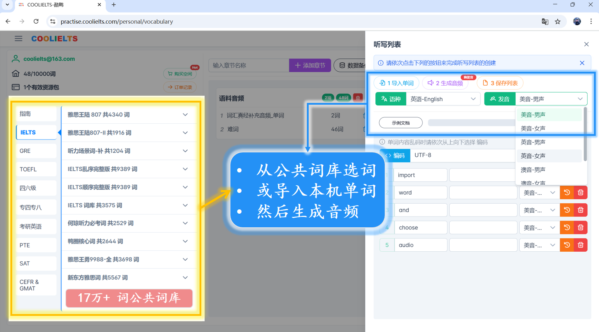The height and width of the screenshot is (332, 599).
Task: Click the orange reset icon for audio row
Action: (567, 245)
